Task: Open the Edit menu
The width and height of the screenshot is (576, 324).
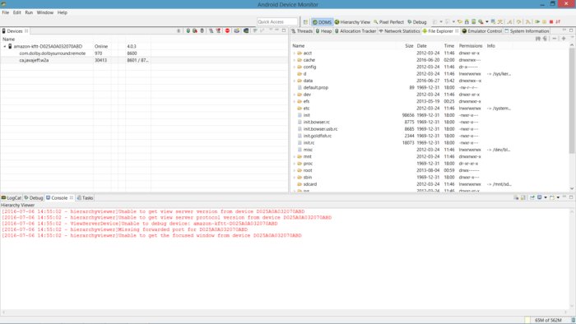Action: 17,12
